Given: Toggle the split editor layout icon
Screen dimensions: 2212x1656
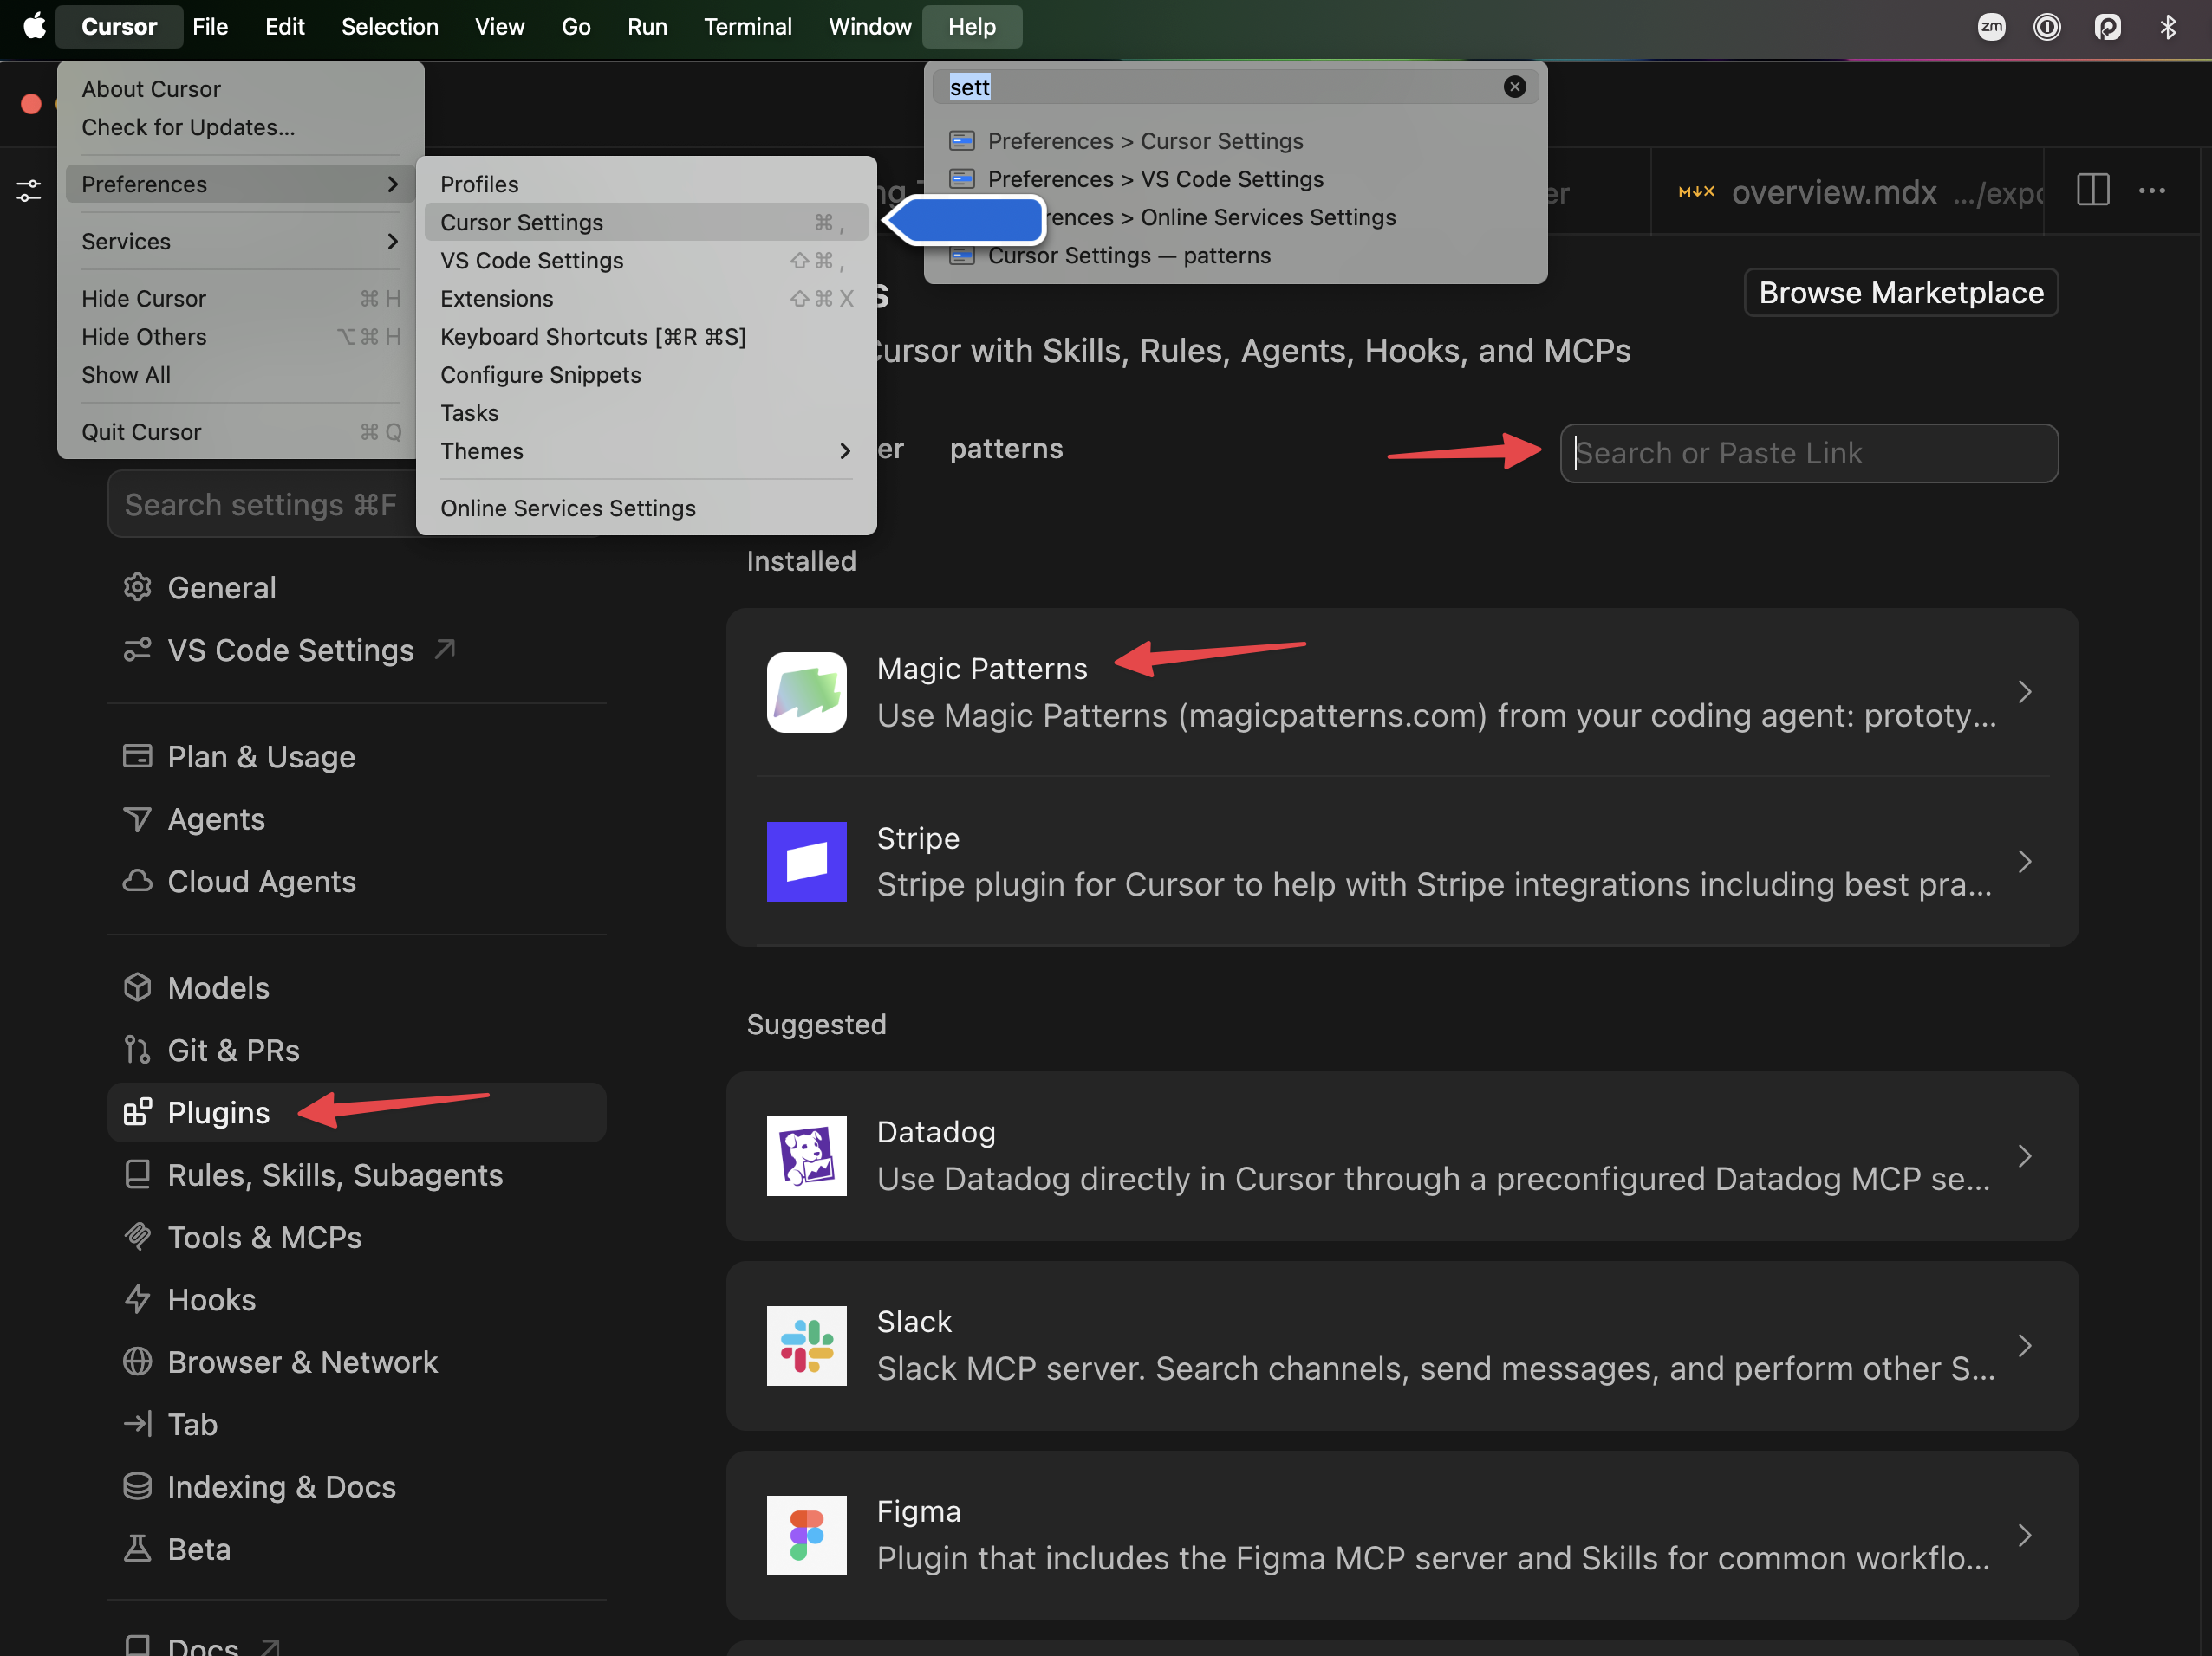Looking at the screenshot, I should click(2092, 190).
